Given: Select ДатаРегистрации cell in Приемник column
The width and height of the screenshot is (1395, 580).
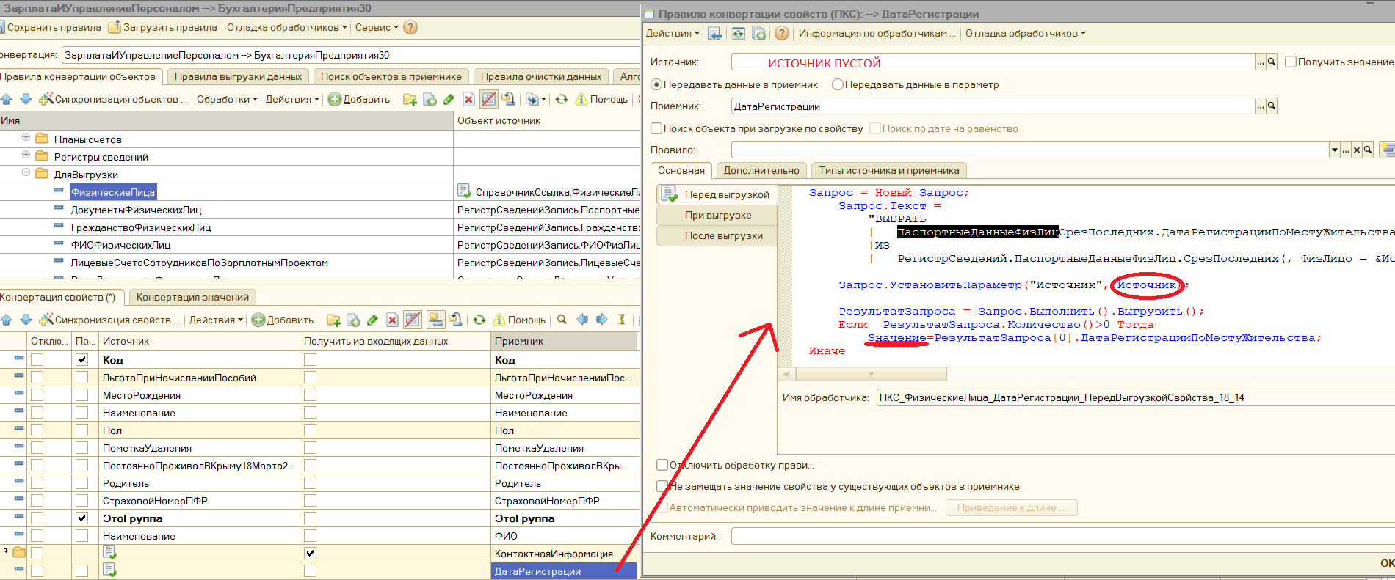Looking at the screenshot, I should pyautogui.click(x=564, y=571).
